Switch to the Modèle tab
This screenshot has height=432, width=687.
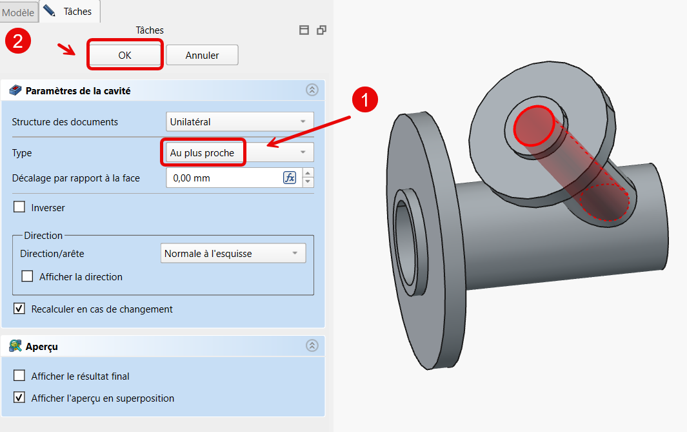coord(18,12)
